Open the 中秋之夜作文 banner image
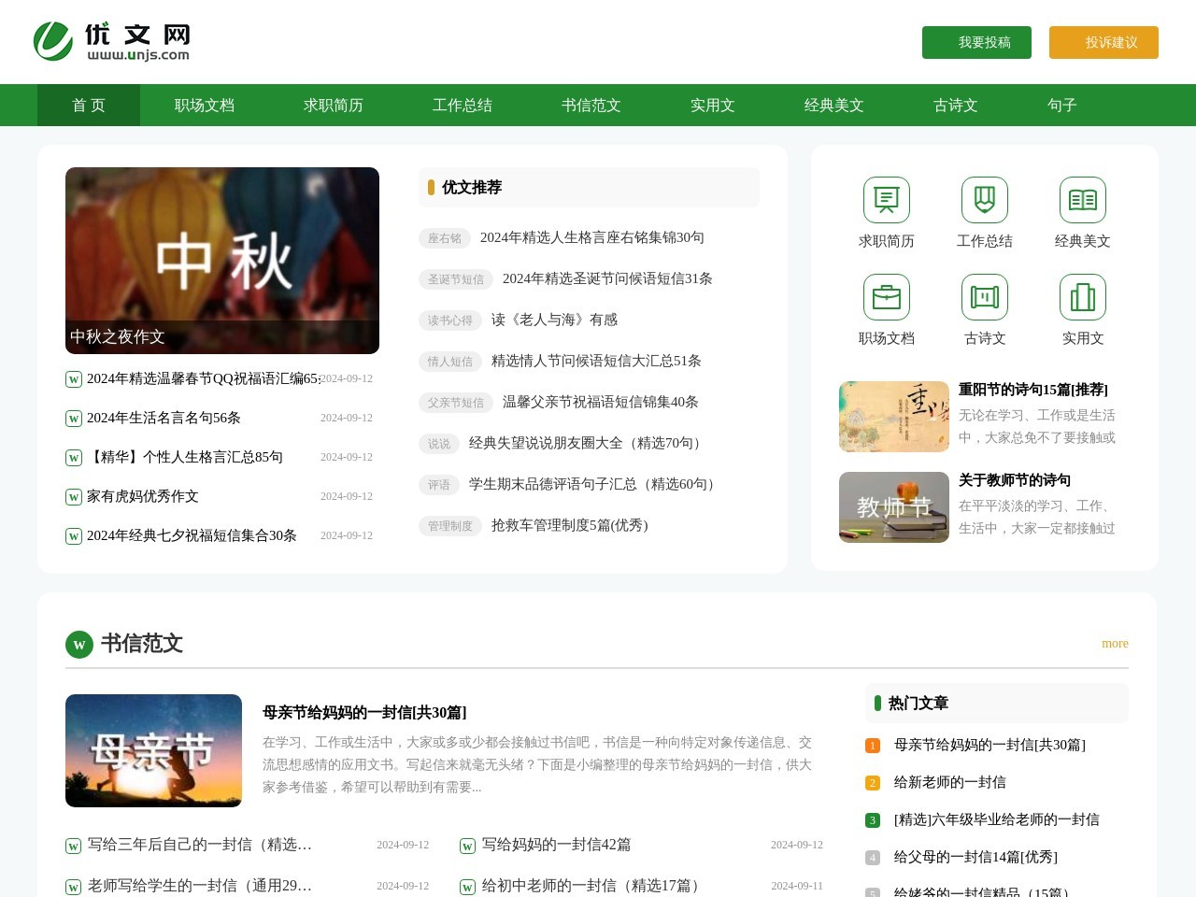This screenshot has width=1196, height=897. pos(222,261)
